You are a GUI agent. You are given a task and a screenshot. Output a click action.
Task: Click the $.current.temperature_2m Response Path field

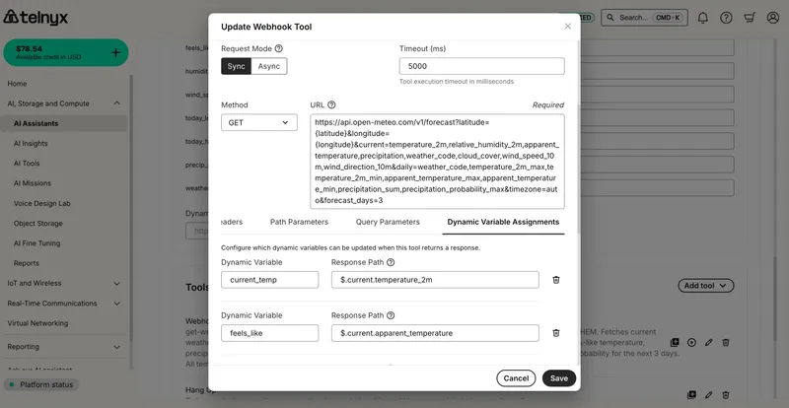click(435, 280)
